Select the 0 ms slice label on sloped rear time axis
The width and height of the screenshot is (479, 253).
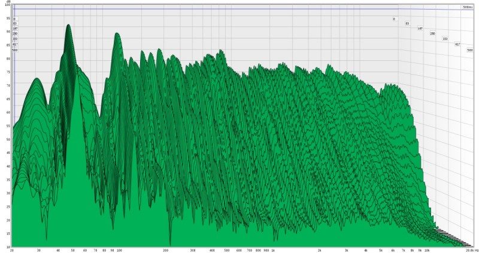coord(394,19)
